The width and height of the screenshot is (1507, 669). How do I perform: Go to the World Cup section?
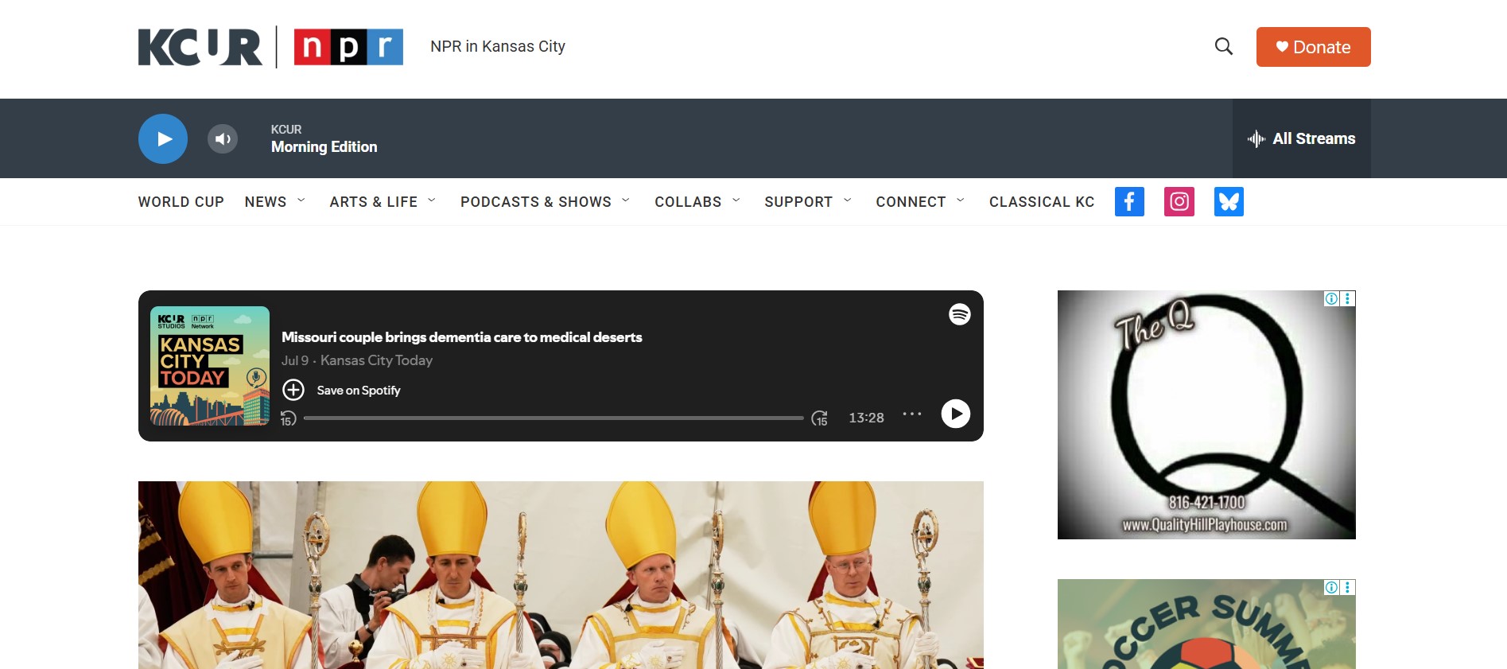(181, 202)
